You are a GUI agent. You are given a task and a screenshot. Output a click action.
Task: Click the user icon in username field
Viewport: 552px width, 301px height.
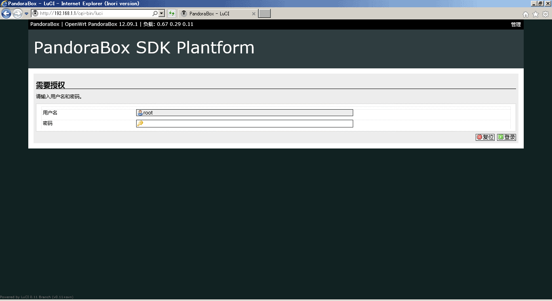coord(140,113)
